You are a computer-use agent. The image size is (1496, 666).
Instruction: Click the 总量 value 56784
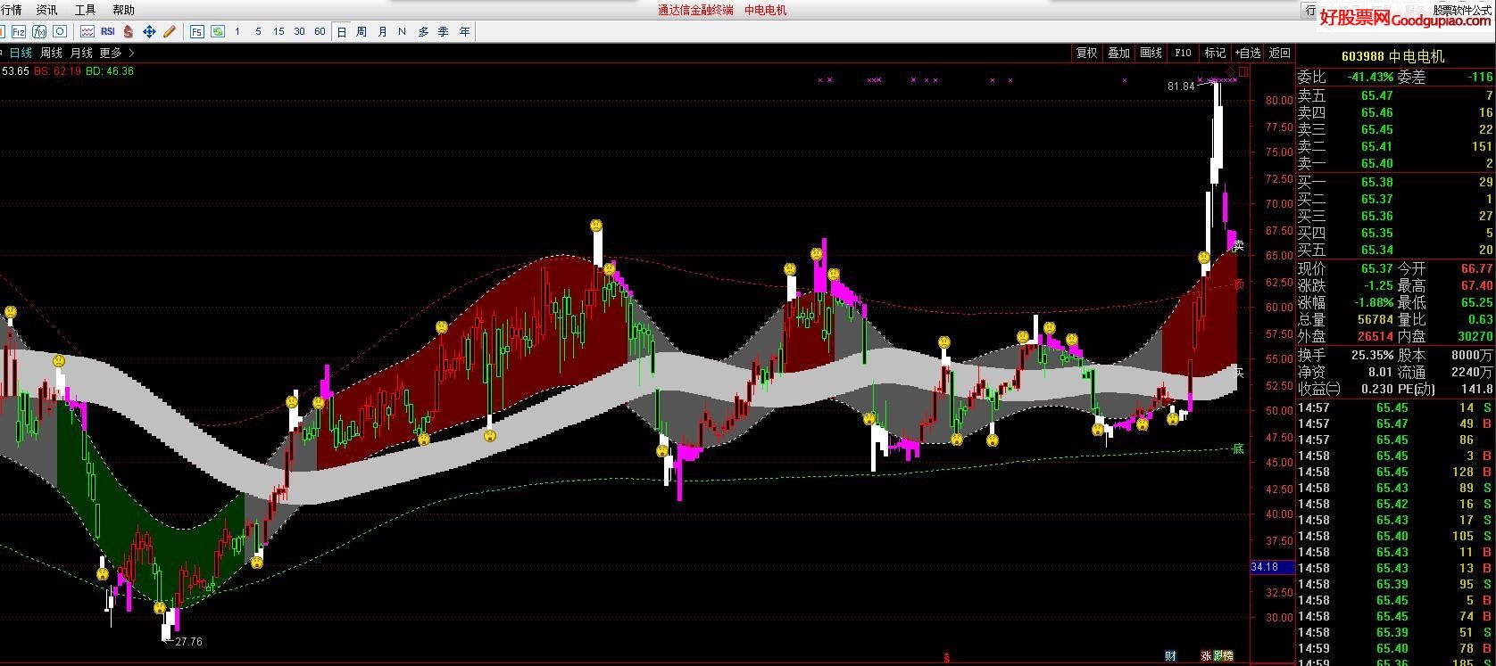(x=1375, y=319)
